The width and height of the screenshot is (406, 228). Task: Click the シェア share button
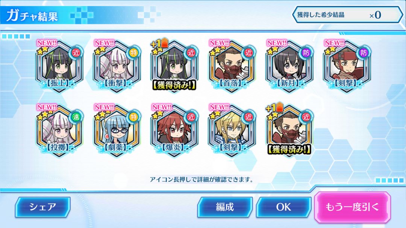click(43, 207)
